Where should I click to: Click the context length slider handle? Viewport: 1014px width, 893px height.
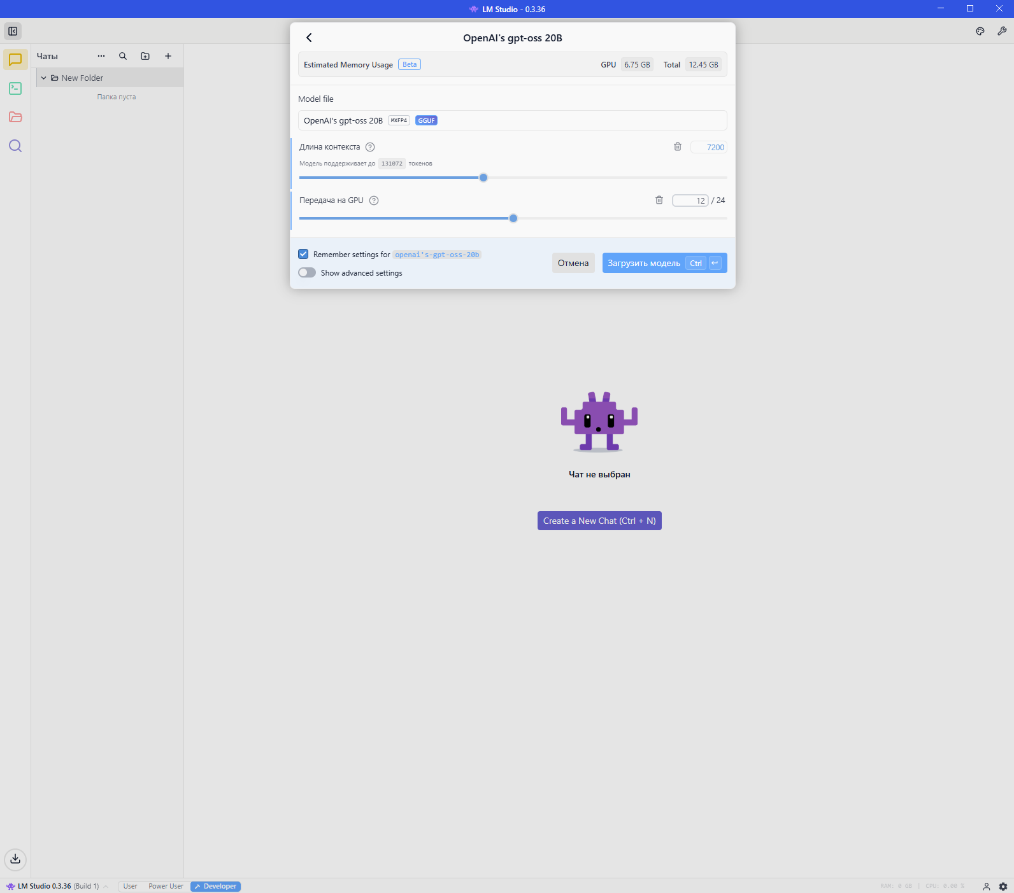coord(483,178)
